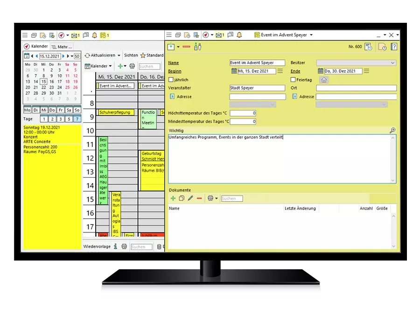This screenshot has height=315, width=420.
Task: Enable the jährlich checkbox
Action: point(171,80)
